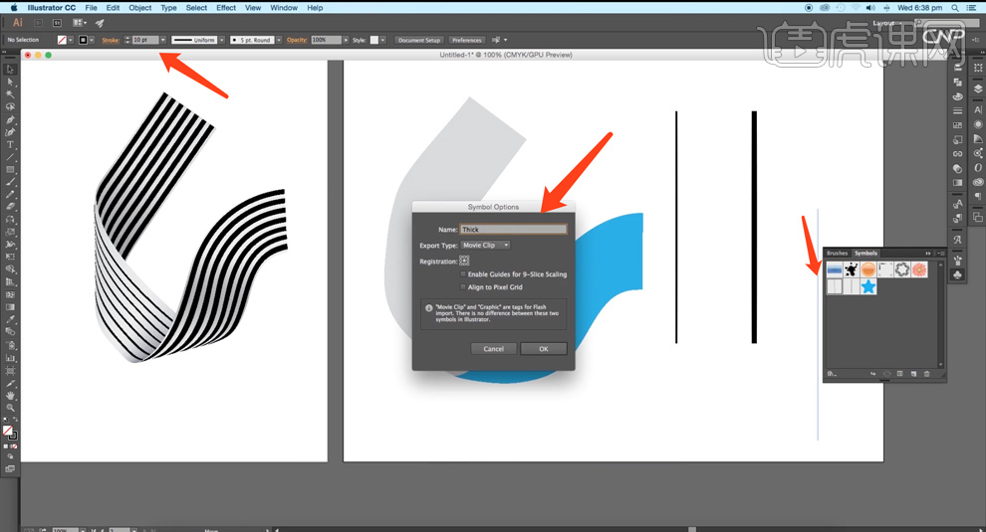Click the symbol Name input field
986x532 pixels.
click(x=513, y=230)
